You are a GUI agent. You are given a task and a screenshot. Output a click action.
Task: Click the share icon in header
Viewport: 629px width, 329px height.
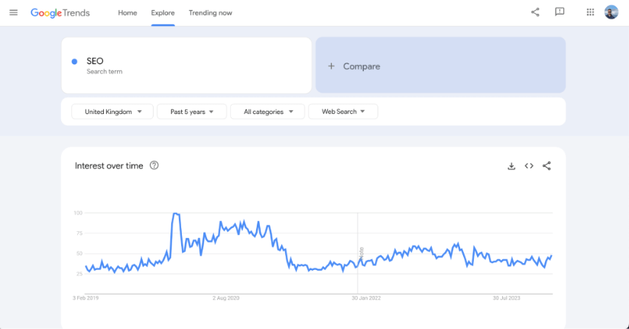tap(535, 12)
